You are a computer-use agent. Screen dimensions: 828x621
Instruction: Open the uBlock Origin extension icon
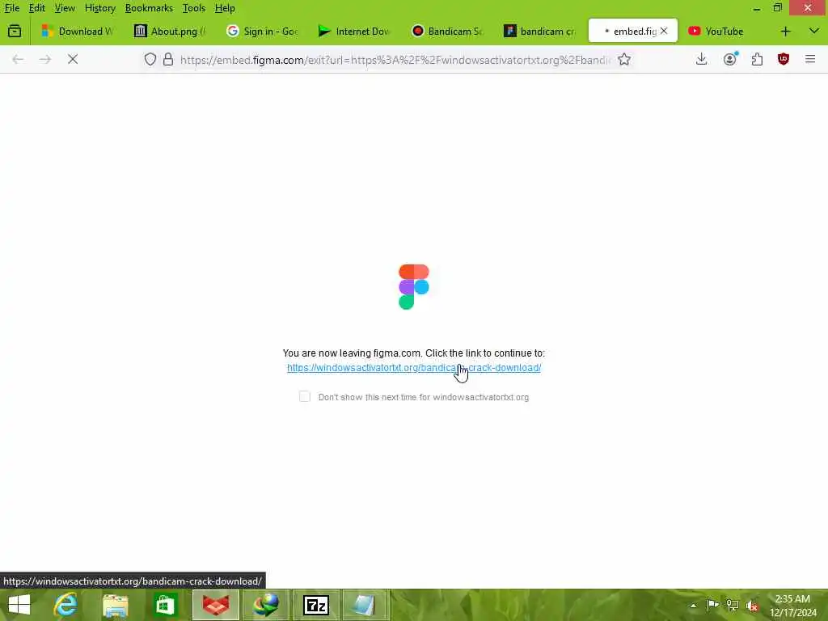click(784, 59)
